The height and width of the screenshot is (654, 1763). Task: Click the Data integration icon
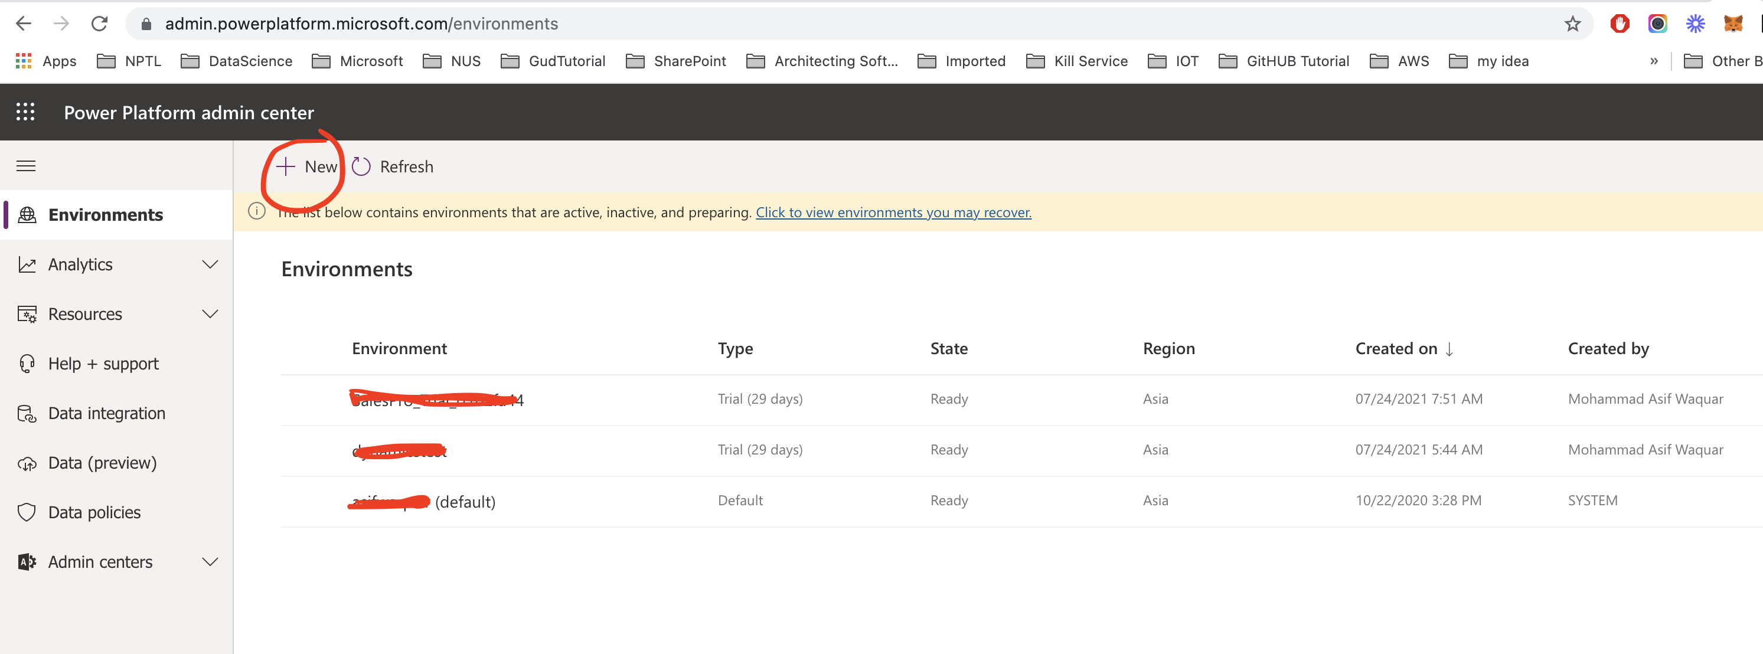pos(27,413)
